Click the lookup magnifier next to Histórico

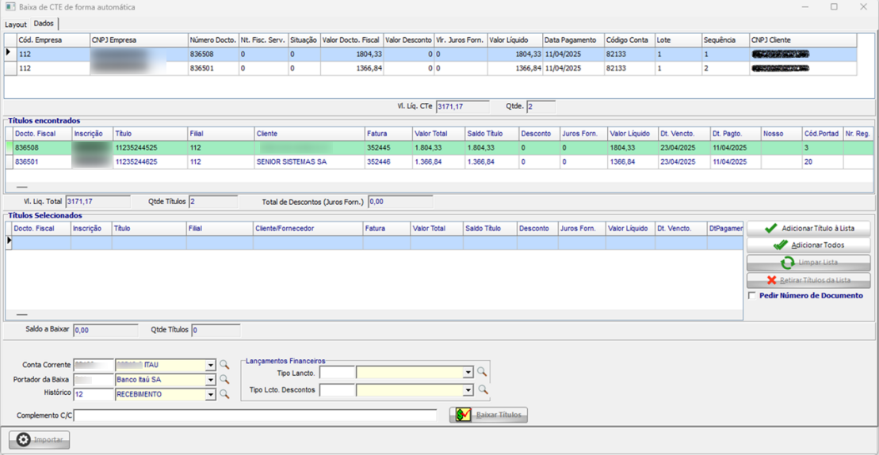click(x=224, y=393)
